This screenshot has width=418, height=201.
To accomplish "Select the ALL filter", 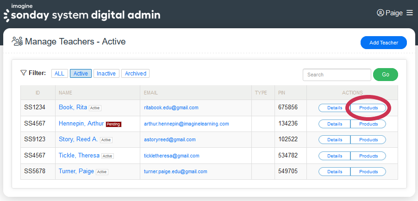I will 60,73.
